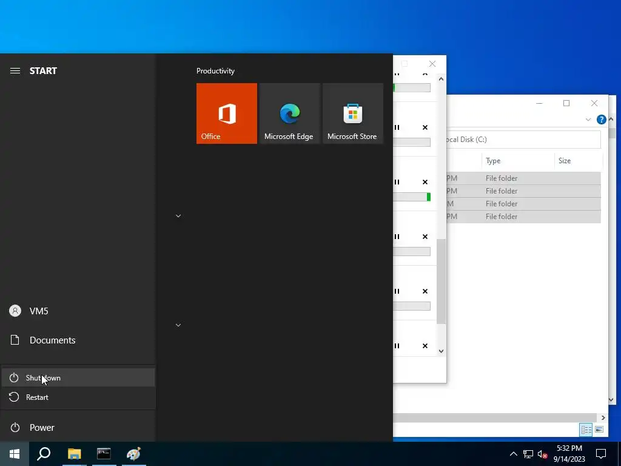Switch Explorer to large icons view
The image size is (621, 466).
tap(599, 430)
